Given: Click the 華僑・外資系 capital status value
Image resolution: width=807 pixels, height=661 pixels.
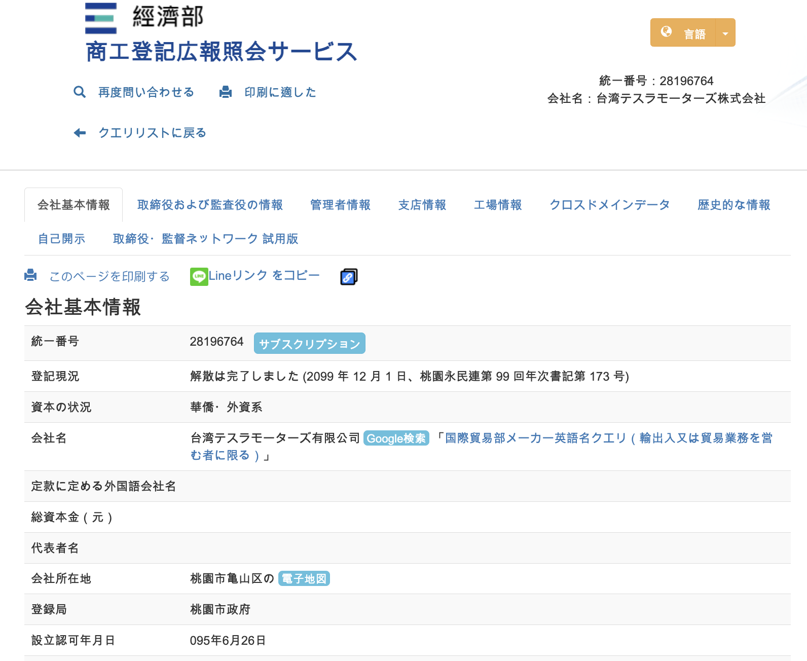Looking at the screenshot, I should tap(226, 407).
